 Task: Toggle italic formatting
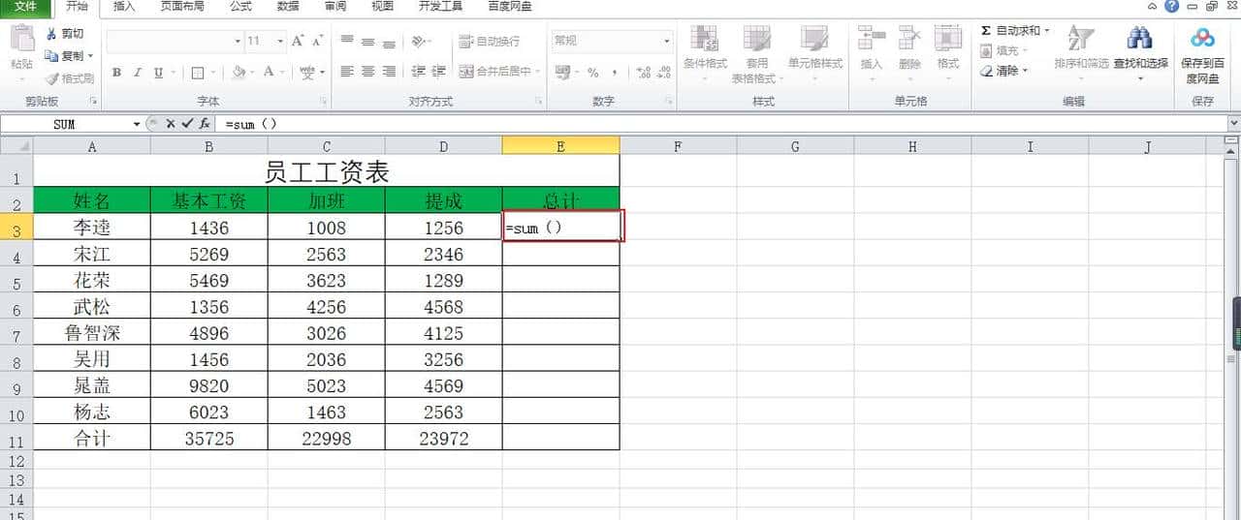point(137,73)
